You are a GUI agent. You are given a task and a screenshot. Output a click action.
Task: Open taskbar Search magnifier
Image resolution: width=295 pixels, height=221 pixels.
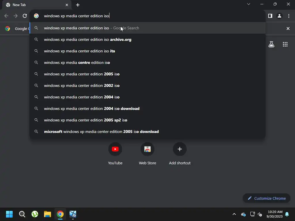[22, 214]
